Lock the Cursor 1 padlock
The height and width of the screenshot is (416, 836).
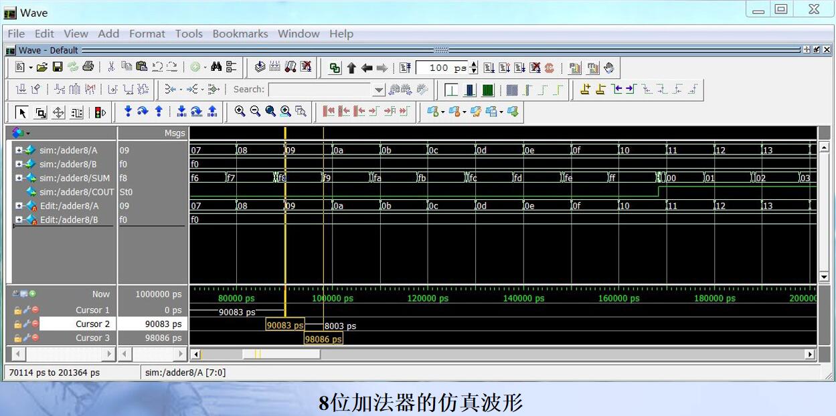(x=17, y=310)
